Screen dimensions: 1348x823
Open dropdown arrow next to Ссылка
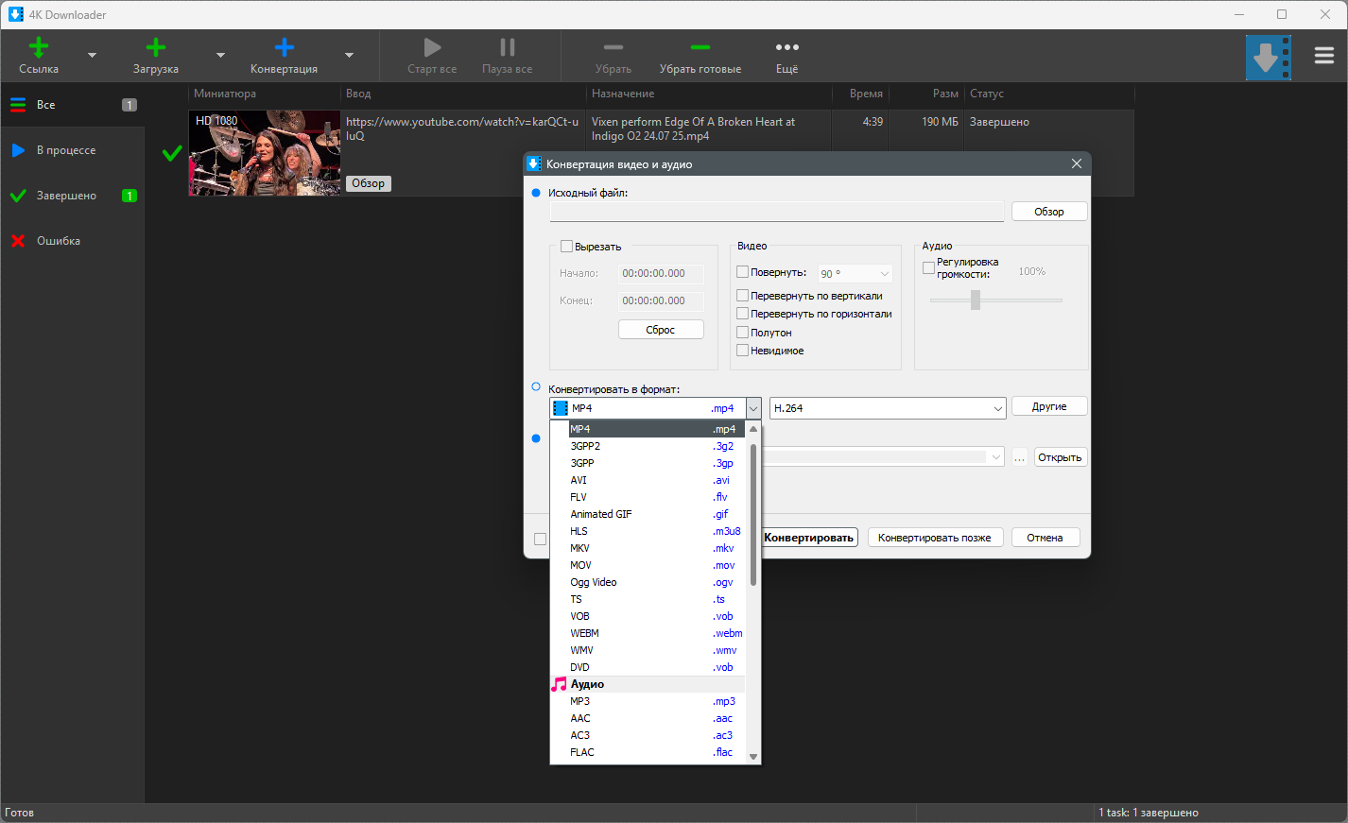92,56
